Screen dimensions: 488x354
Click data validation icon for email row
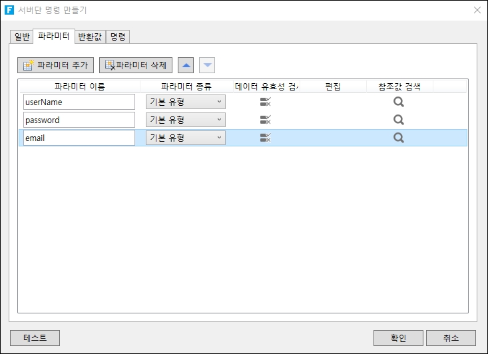tap(265, 138)
